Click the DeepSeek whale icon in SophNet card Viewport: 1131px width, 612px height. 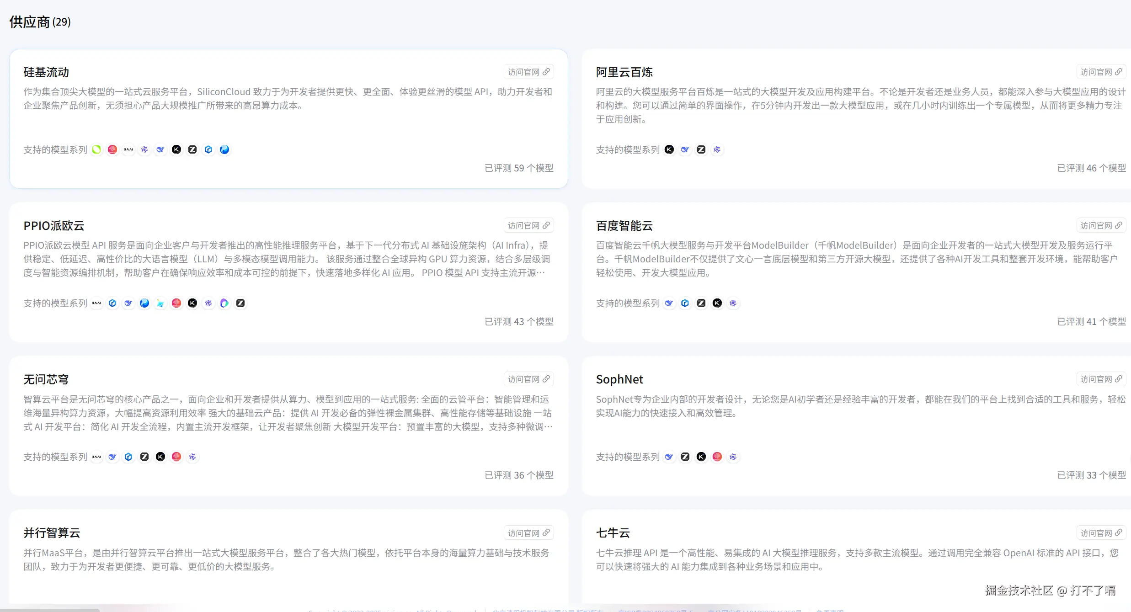(x=669, y=457)
